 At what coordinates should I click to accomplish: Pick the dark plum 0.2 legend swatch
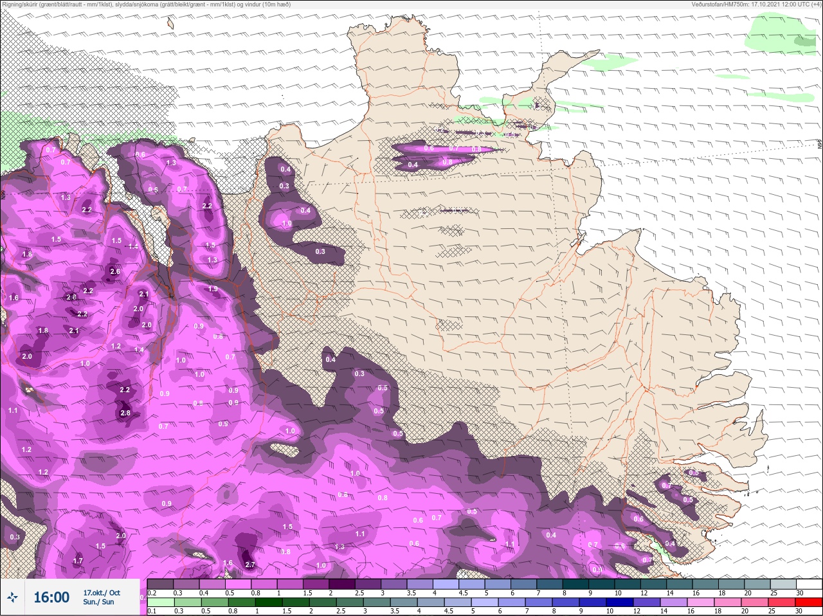[x=160, y=584]
